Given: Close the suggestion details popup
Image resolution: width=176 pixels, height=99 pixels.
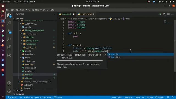Looking at the screenshot, I should (x=105, y=55).
